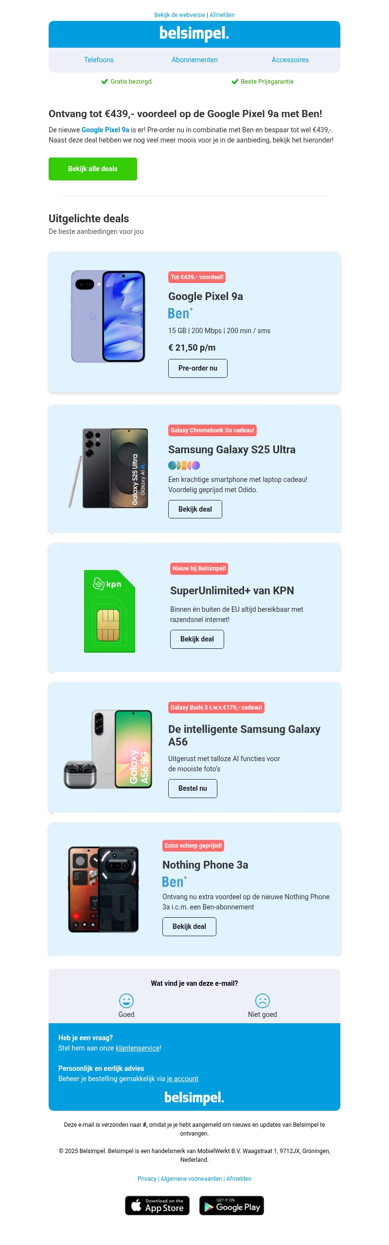This screenshot has width=389, height=1245.
Task: Click Bestel nu for Samsung Galaxy A56
Action: click(x=193, y=788)
